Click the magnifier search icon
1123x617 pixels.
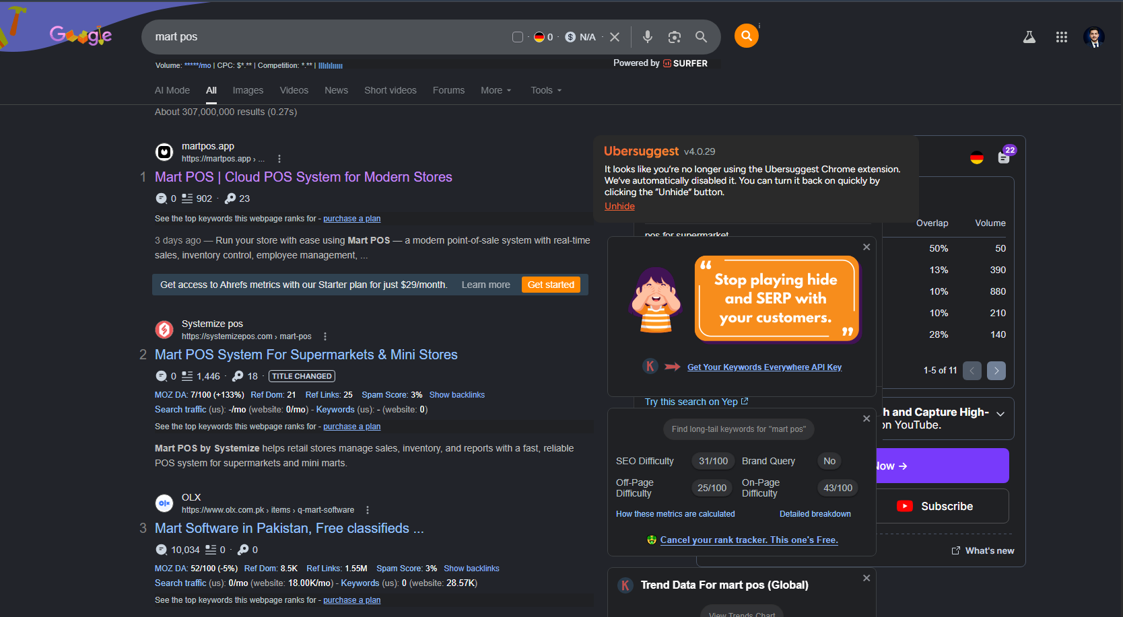pos(702,37)
